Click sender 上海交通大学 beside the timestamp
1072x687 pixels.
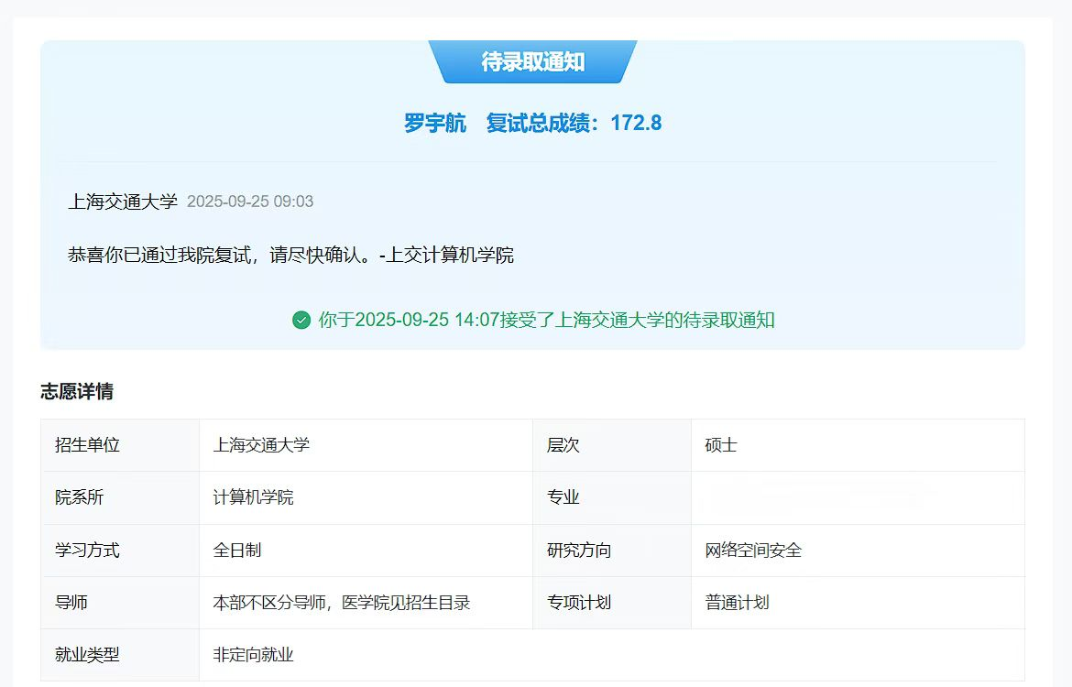[123, 202]
